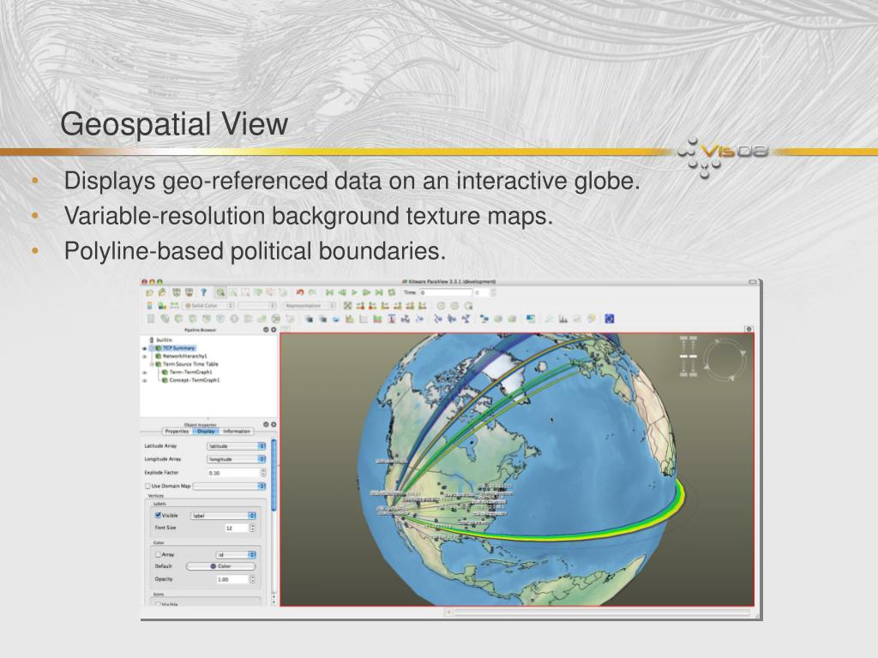Set view direction to +Y icon
Image resolution: width=878 pixels, height=658 pixels.
(385, 306)
